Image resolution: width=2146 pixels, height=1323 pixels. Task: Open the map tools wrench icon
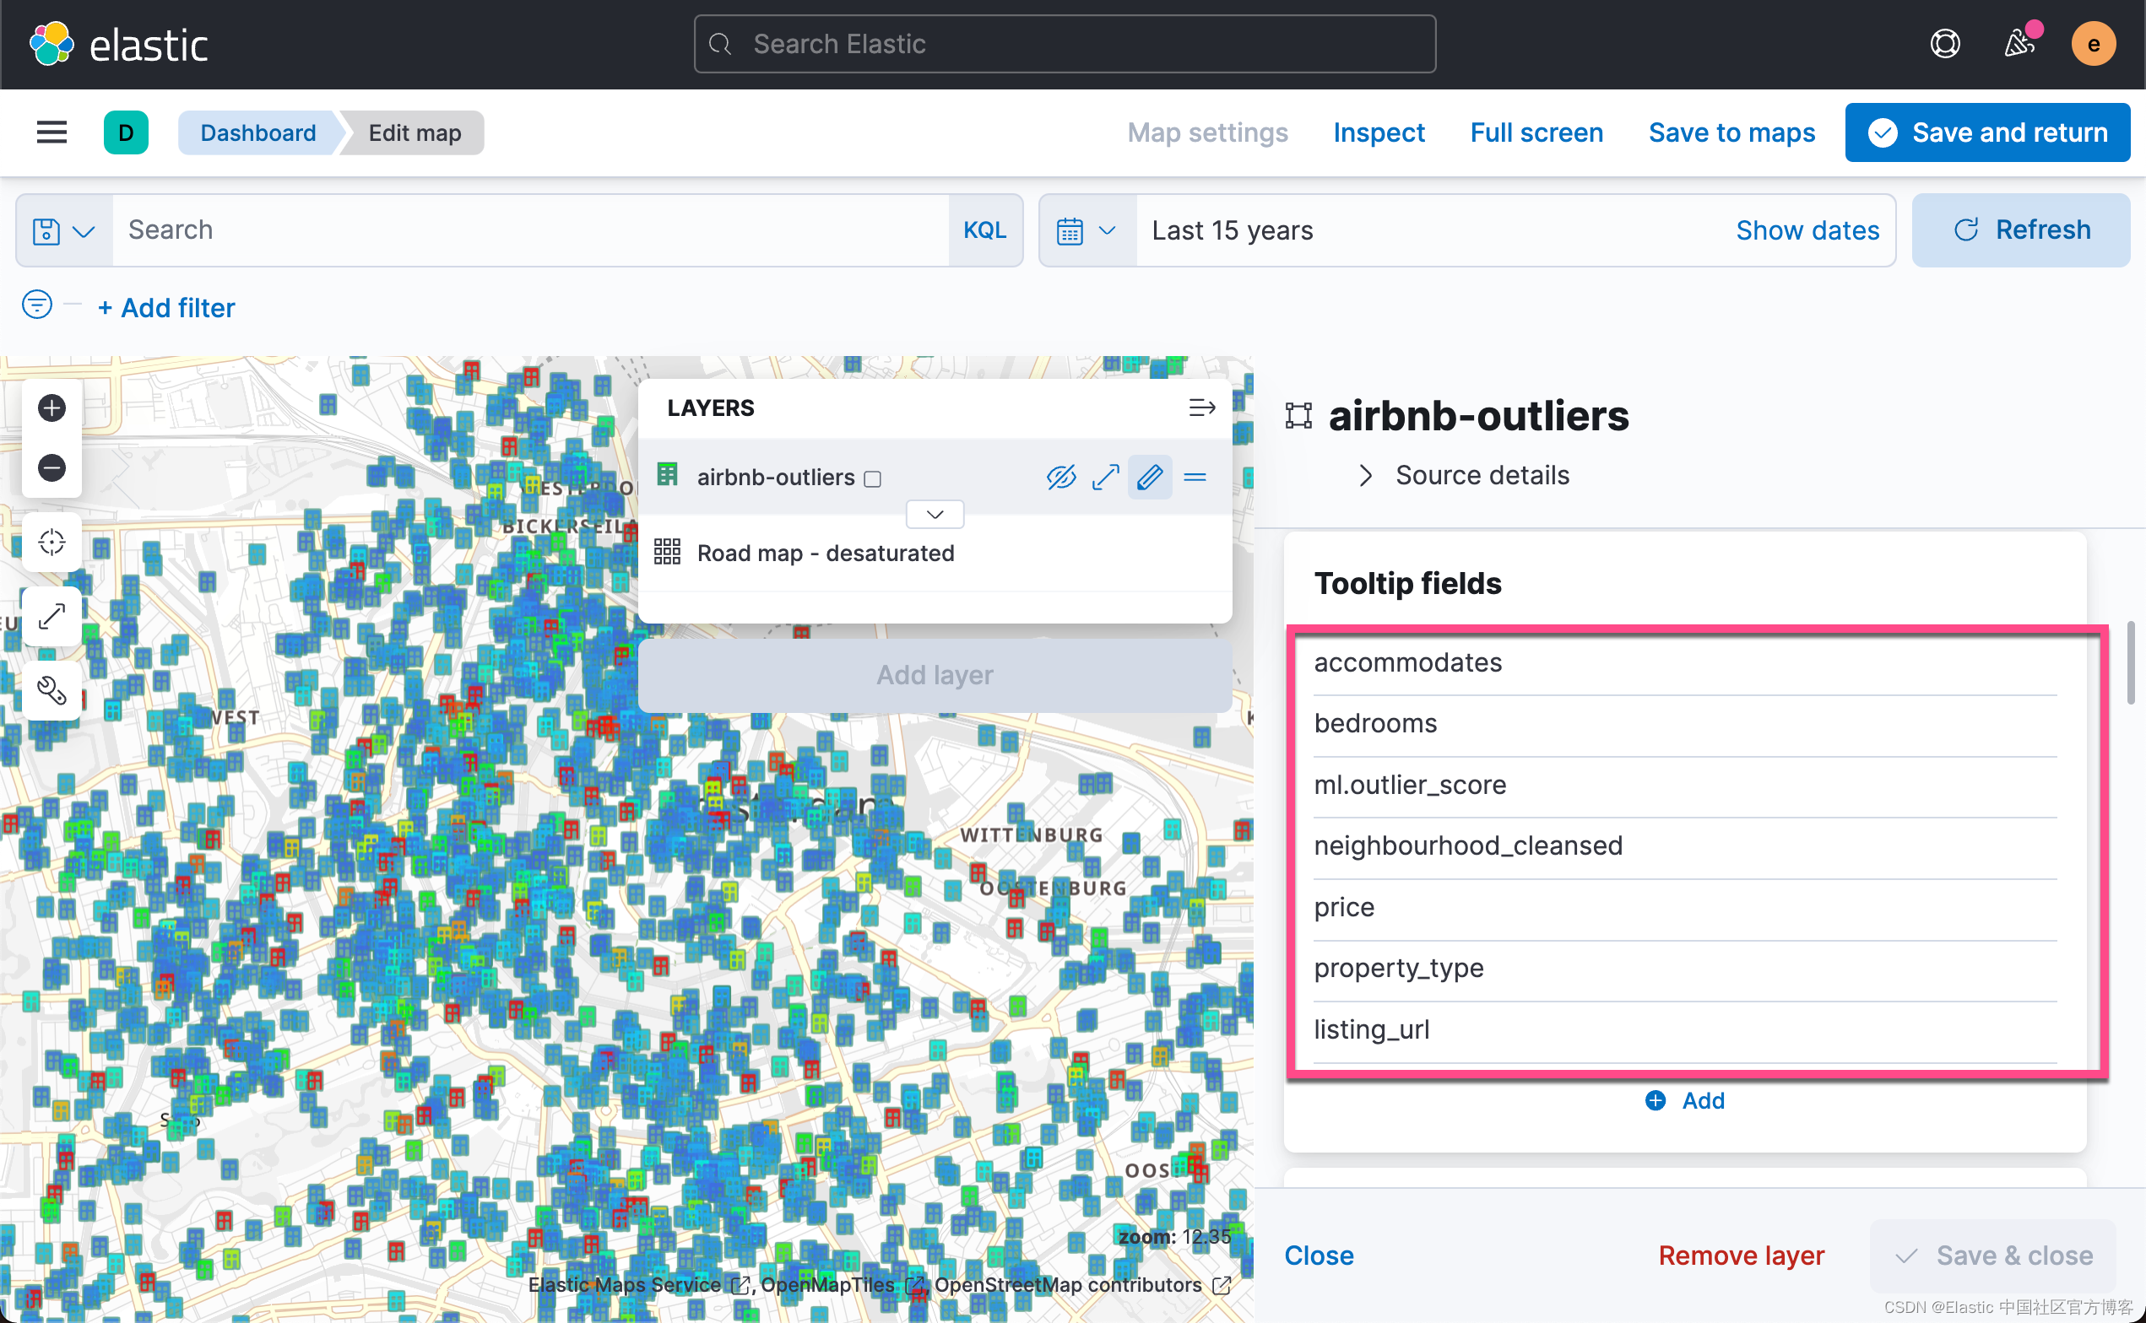(x=51, y=690)
